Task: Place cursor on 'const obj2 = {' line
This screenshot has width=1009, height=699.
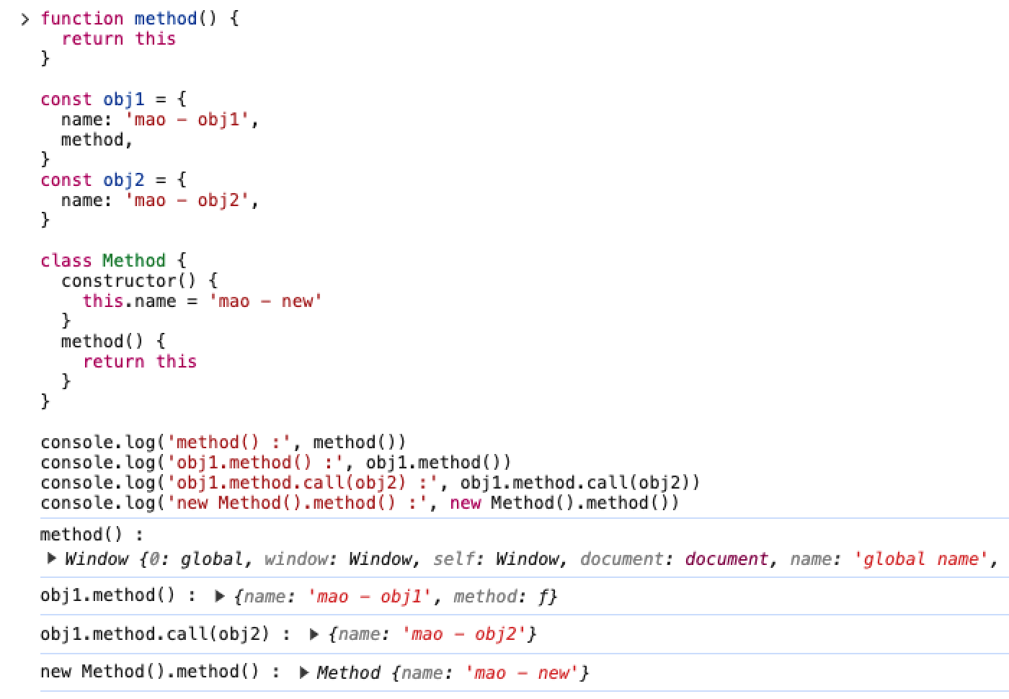Action: (113, 180)
